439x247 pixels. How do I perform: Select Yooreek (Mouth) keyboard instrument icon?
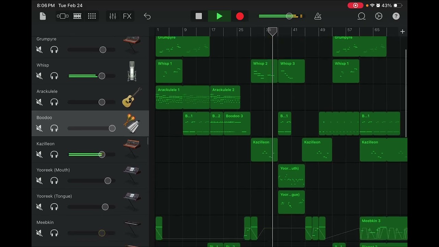(132, 176)
